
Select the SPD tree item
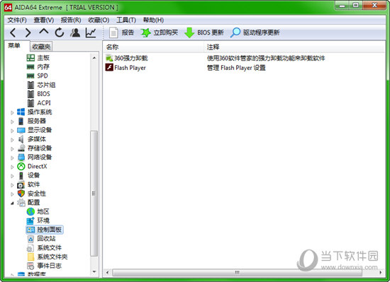coord(38,76)
